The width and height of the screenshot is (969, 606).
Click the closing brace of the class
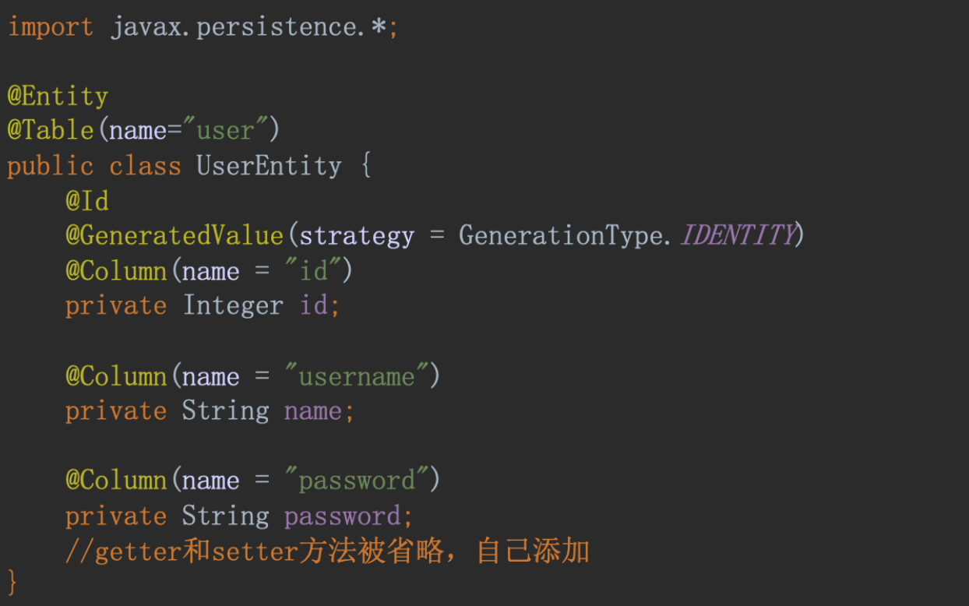12,581
